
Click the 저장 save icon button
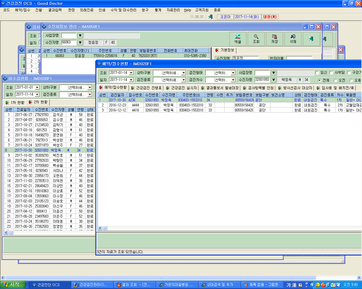click(x=275, y=39)
